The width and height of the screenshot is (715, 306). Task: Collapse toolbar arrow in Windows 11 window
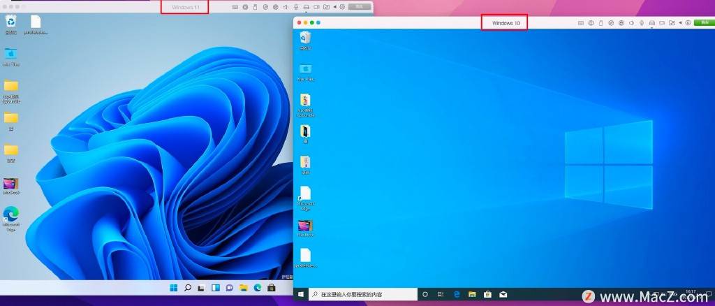(x=335, y=7)
